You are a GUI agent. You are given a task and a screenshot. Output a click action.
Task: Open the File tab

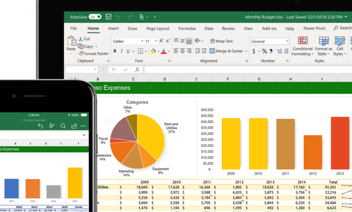[74, 28]
